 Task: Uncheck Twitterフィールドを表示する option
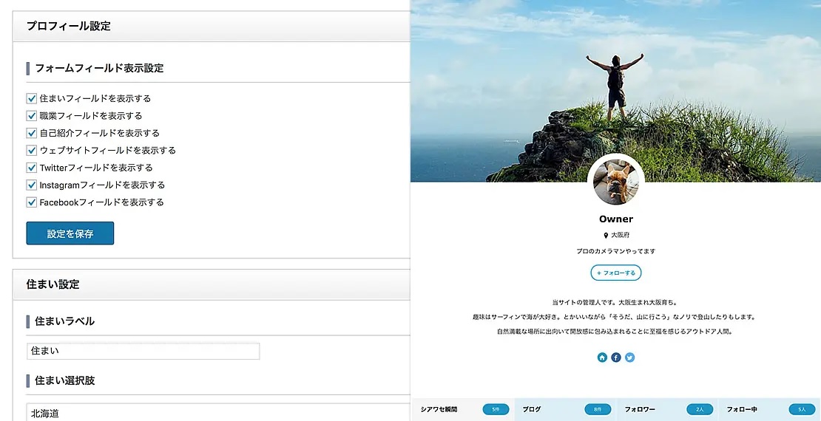point(32,168)
